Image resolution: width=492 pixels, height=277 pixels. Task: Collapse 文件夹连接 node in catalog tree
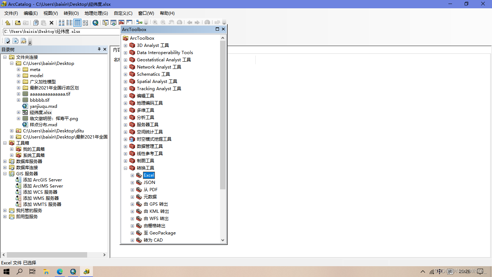5,57
